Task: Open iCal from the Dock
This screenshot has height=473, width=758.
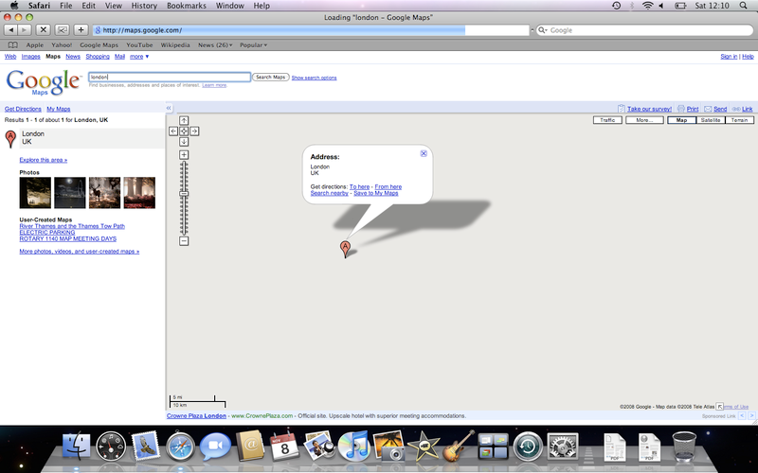Action: [x=284, y=445]
